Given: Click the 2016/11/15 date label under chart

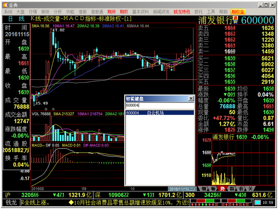Looking at the screenshot, I should point(182,189).
